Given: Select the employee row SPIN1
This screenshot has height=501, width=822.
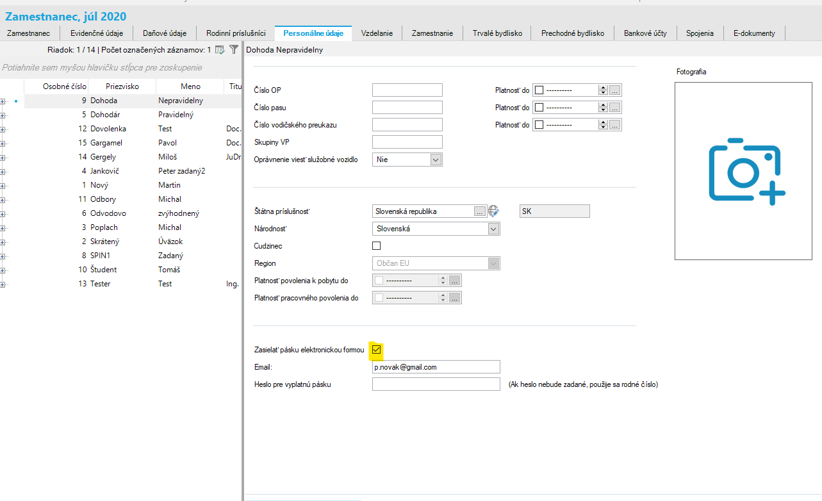Looking at the screenshot, I should 133,256.
